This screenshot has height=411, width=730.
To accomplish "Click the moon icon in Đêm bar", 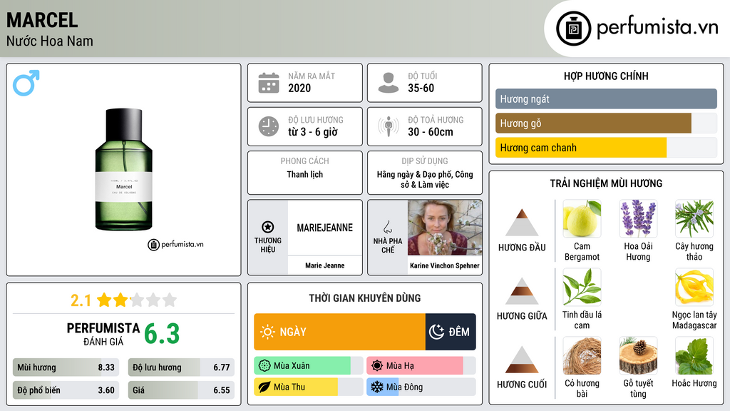I will coord(436,332).
